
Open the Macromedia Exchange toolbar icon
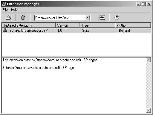102,18
